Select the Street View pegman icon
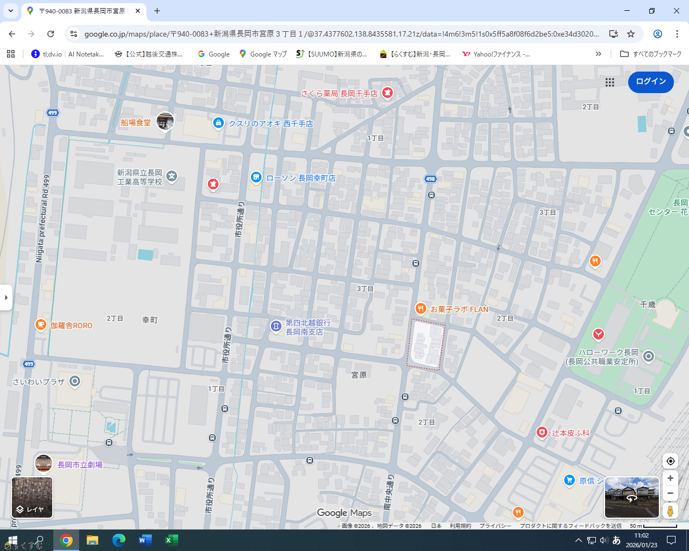Viewport: 689px width, 551px height. 670,510
